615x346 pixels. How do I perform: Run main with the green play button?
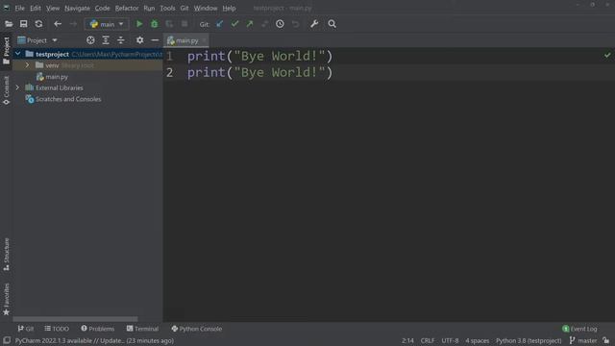point(139,24)
